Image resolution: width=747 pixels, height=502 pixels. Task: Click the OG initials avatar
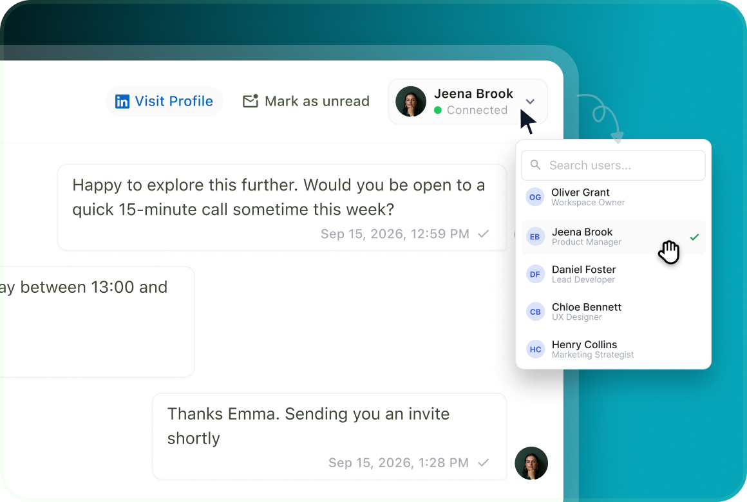click(x=535, y=197)
